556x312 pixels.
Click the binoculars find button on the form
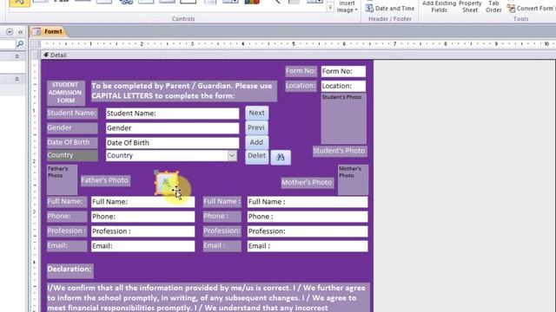pyautogui.click(x=281, y=157)
